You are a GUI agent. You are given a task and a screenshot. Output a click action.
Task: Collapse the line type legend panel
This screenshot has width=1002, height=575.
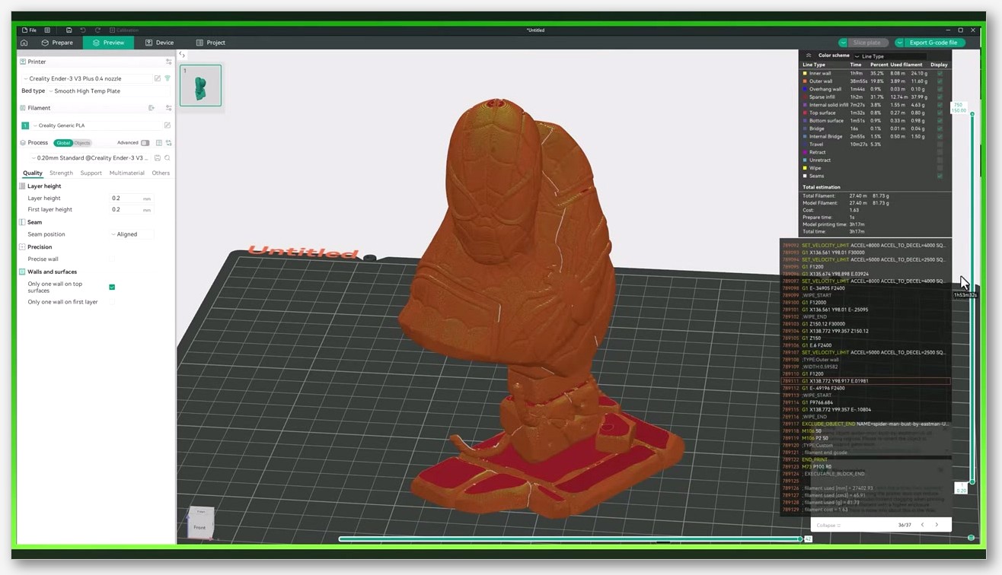coord(809,56)
